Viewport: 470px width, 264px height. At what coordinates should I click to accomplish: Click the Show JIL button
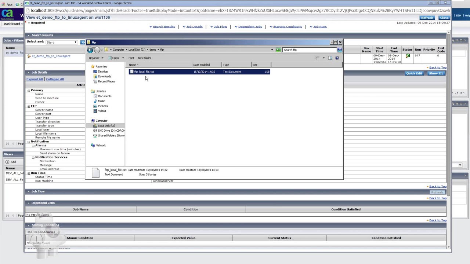(436, 73)
